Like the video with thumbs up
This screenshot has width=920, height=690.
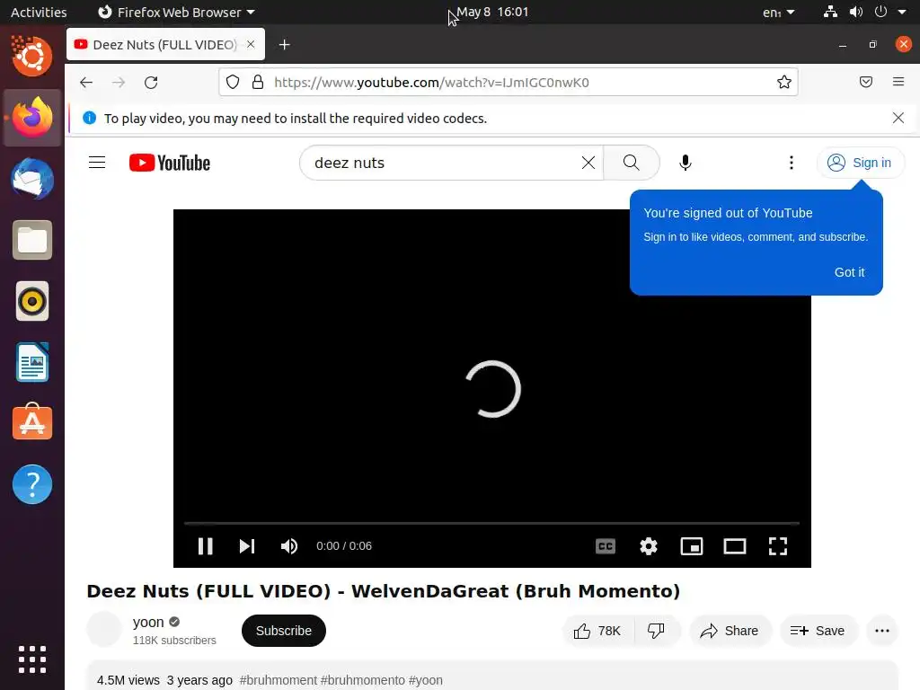point(597,631)
